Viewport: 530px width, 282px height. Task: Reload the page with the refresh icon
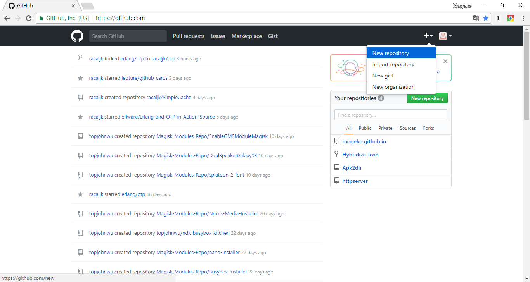click(29, 18)
